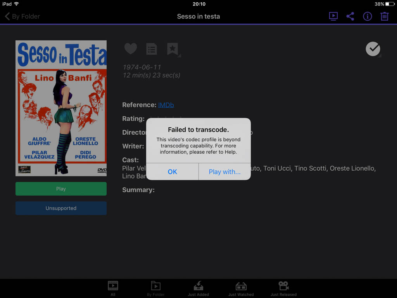397x298 pixels.
Task: Open the info icon in top bar
Action: point(368,16)
